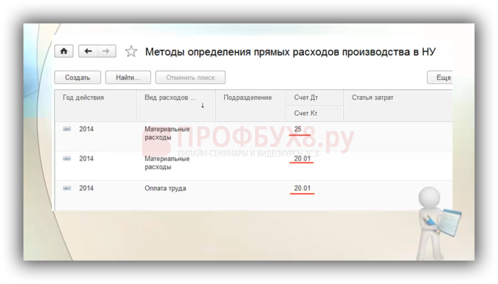Click the record icon in Оплата труда row
This screenshot has width=498, height=284.
67,188
